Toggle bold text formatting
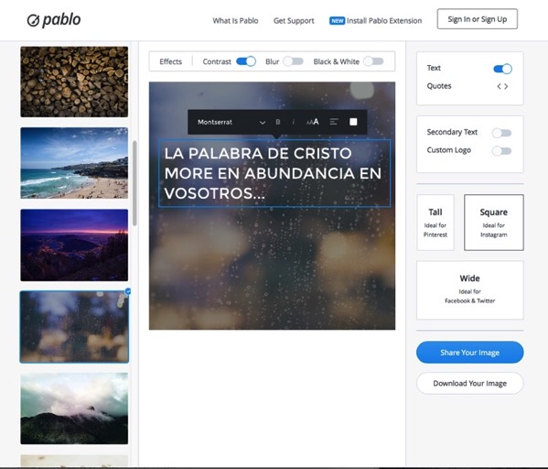This screenshot has width=548, height=469. point(278,122)
